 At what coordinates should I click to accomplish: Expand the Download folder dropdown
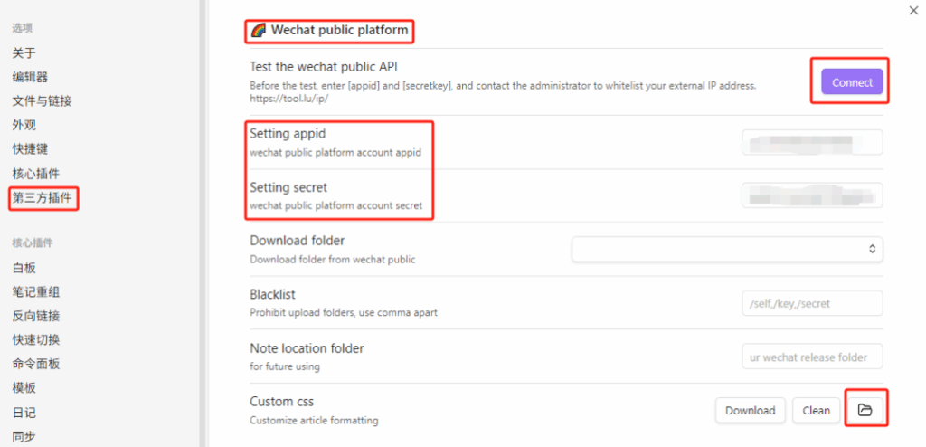click(x=727, y=249)
